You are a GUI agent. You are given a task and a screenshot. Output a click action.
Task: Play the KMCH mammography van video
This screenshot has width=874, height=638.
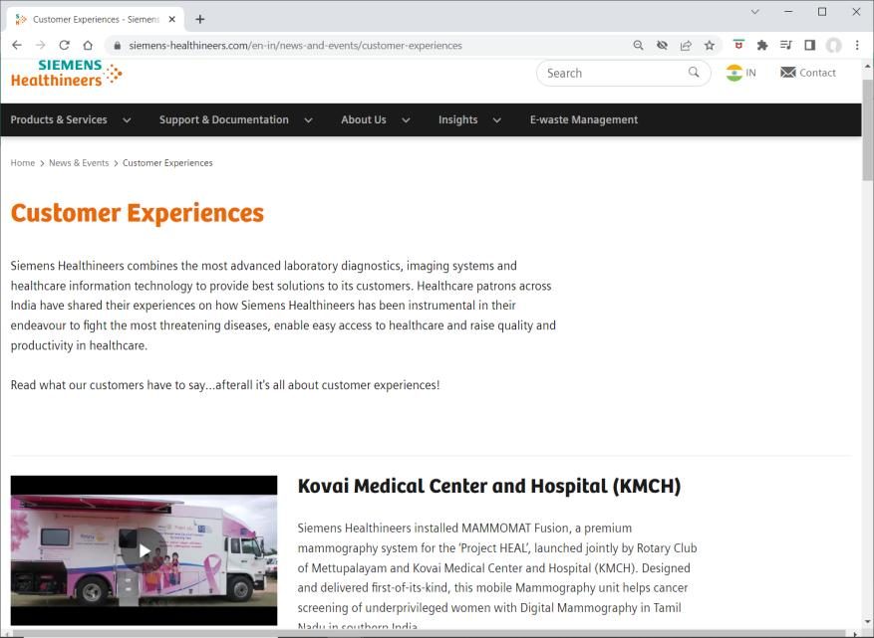click(145, 550)
